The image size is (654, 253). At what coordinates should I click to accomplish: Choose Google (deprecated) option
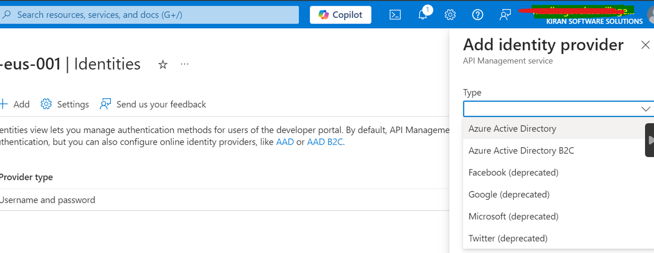[558, 194]
